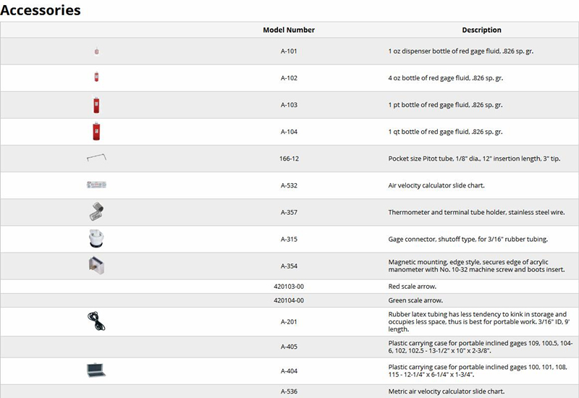Click model number 420103-00
Viewport: 579px width, 398px height.
[289, 287]
